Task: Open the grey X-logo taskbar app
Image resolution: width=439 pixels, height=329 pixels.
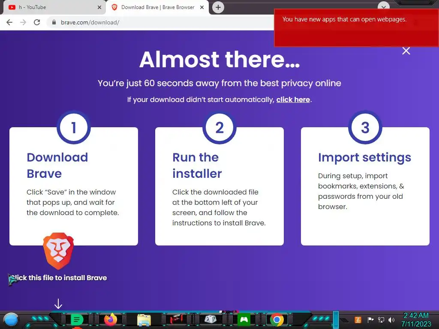Action: (210, 320)
